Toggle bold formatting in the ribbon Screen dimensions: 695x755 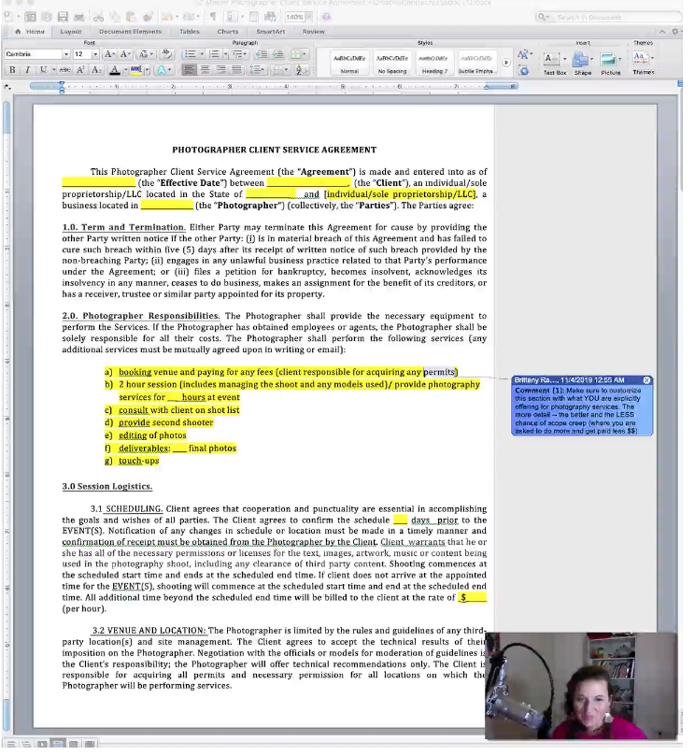pos(13,70)
